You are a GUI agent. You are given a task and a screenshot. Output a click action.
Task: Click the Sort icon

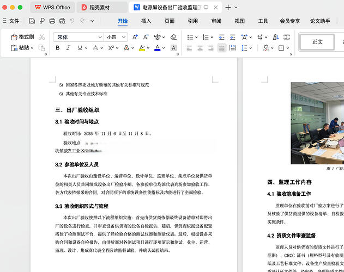(276, 37)
